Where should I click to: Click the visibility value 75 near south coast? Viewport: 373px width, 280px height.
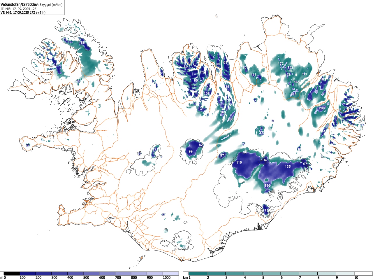(x=266, y=211)
